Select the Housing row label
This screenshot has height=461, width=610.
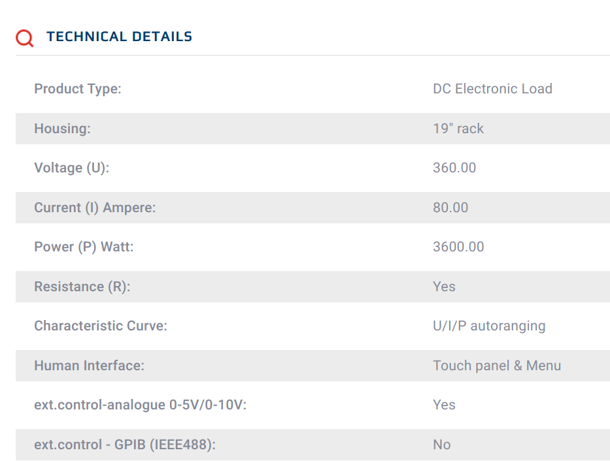[x=62, y=129]
